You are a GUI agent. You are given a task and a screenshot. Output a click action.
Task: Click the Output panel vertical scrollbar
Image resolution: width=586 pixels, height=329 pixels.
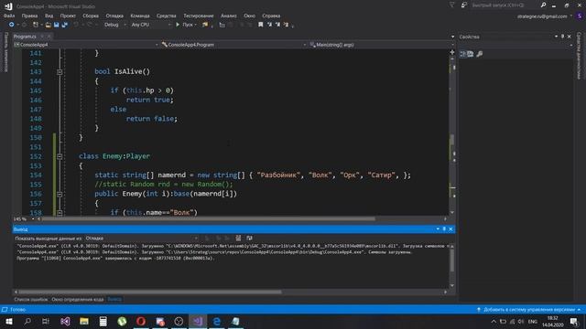point(452,260)
